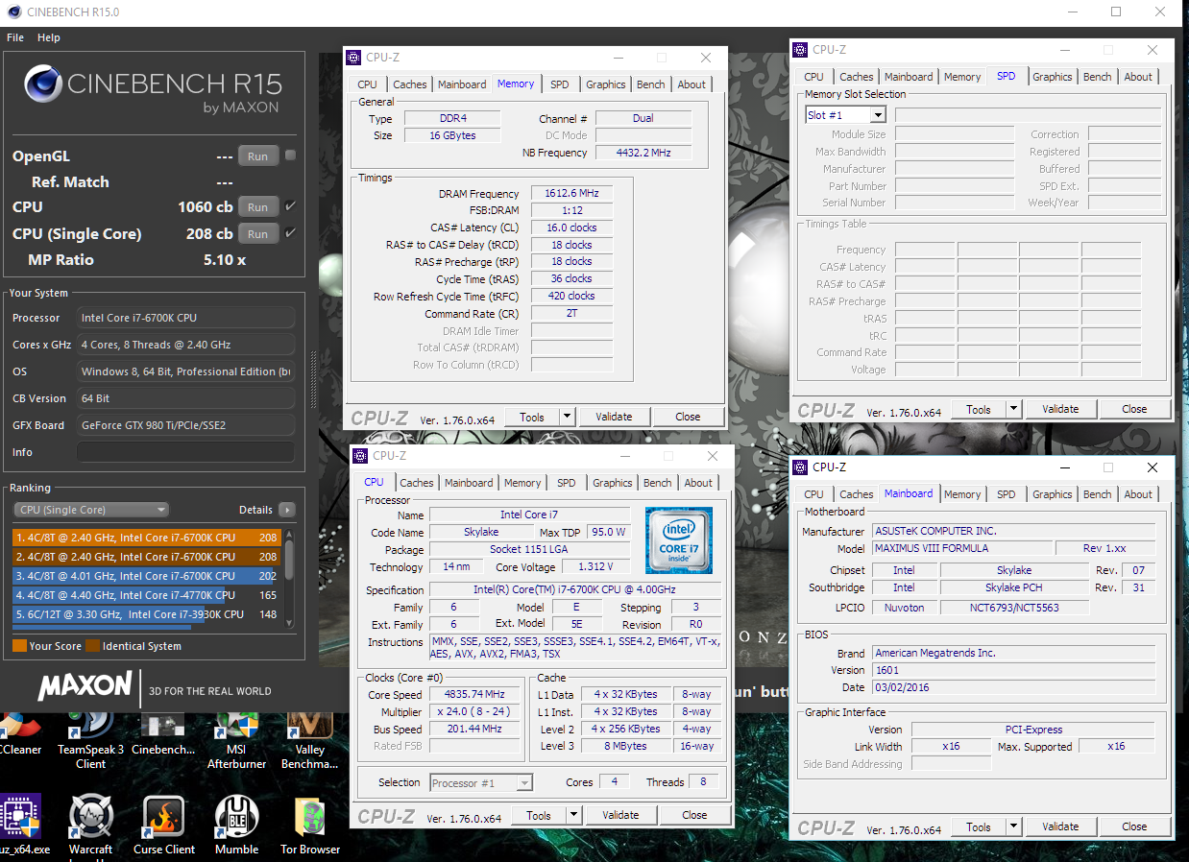This screenshot has height=862, width=1189.
Task: Click the Ranking list vertical scrollbar
Action: tap(289, 578)
